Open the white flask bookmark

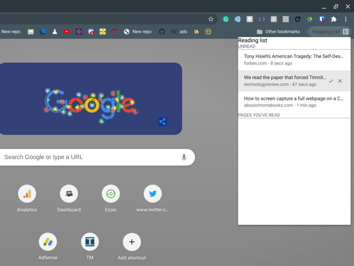(55, 32)
